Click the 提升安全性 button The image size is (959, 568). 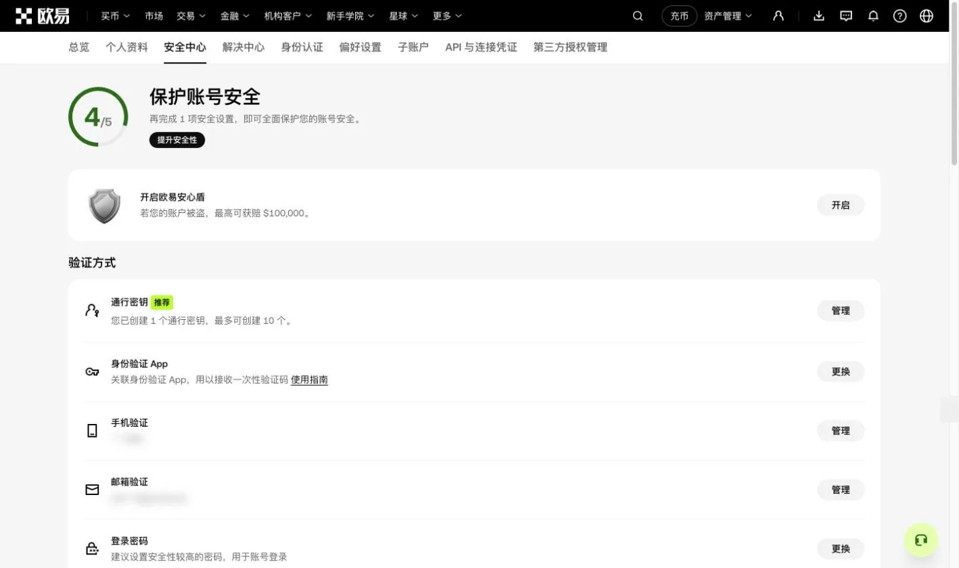(x=177, y=140)
